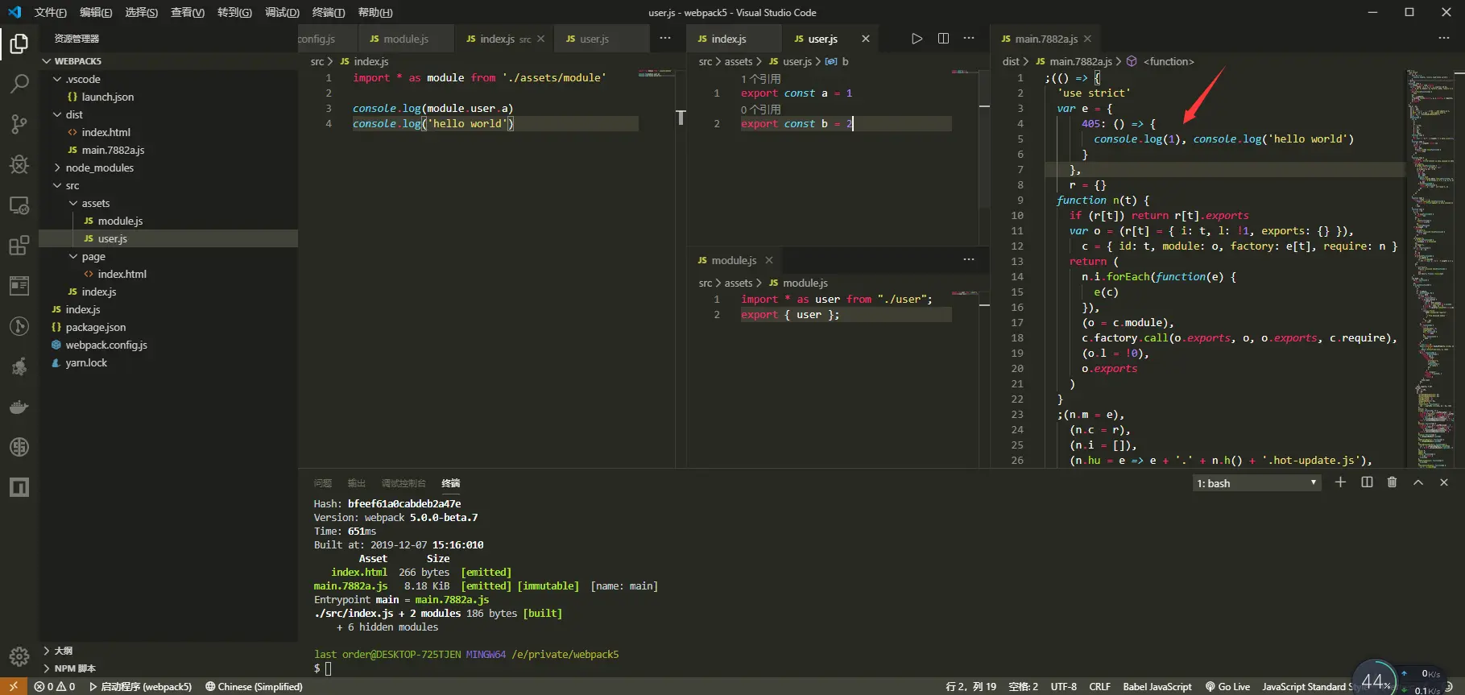
Task: Click the errors and warnings status item
Action: pyautogui.click(x=55, y=687)
